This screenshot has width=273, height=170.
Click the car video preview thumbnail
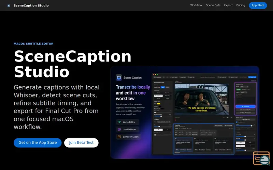click(202, 99)
